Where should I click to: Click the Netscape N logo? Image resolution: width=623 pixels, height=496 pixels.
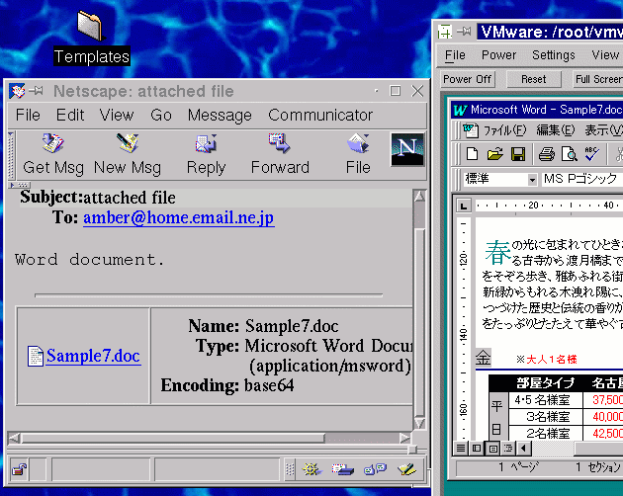tap(407, 149)
